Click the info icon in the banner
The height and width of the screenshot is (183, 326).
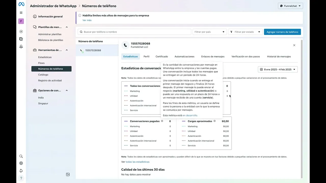point(80,16)
